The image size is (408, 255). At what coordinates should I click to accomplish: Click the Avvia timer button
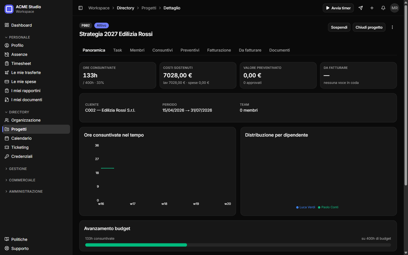tap(338, 8)
